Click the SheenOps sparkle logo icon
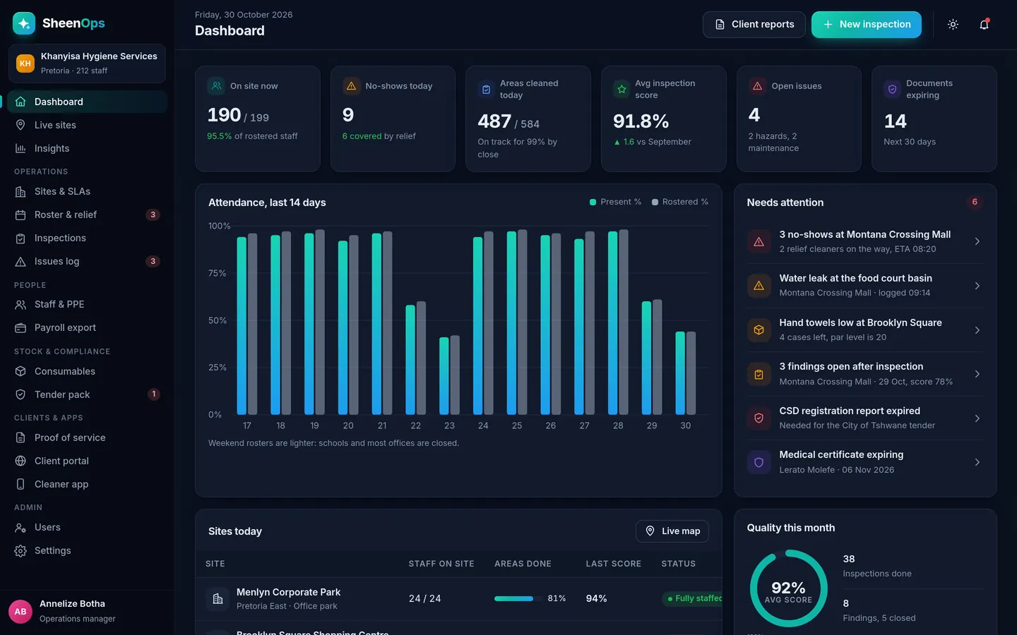 point(24,23)
